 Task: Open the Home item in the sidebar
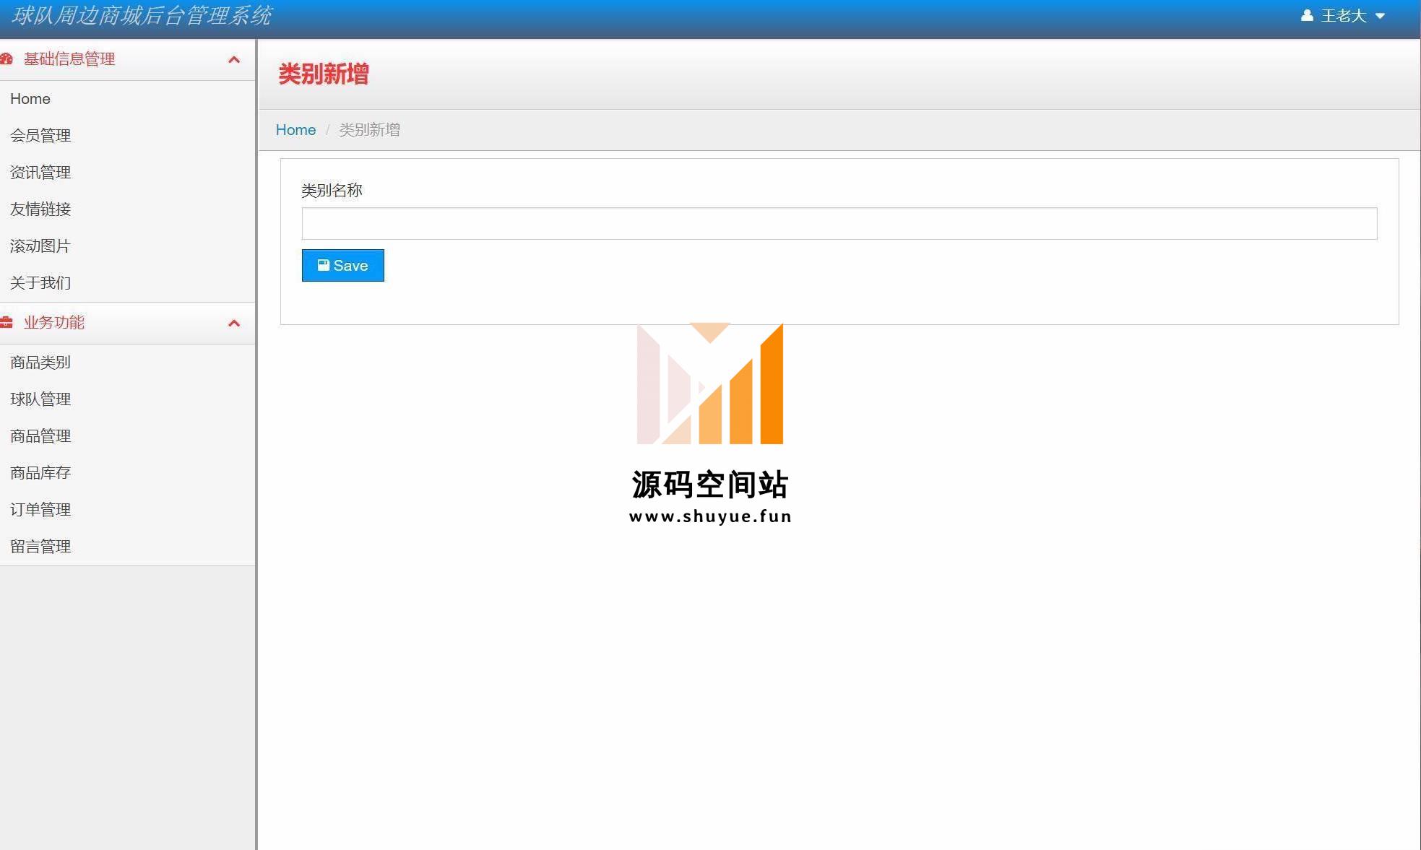30,99
